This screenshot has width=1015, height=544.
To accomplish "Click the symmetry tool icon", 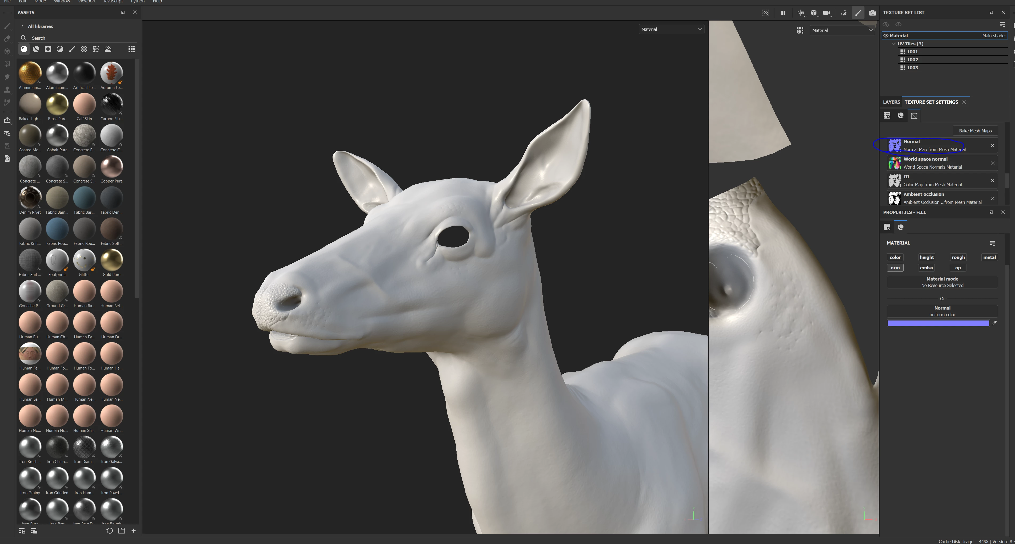I will [x=800, y=13].
